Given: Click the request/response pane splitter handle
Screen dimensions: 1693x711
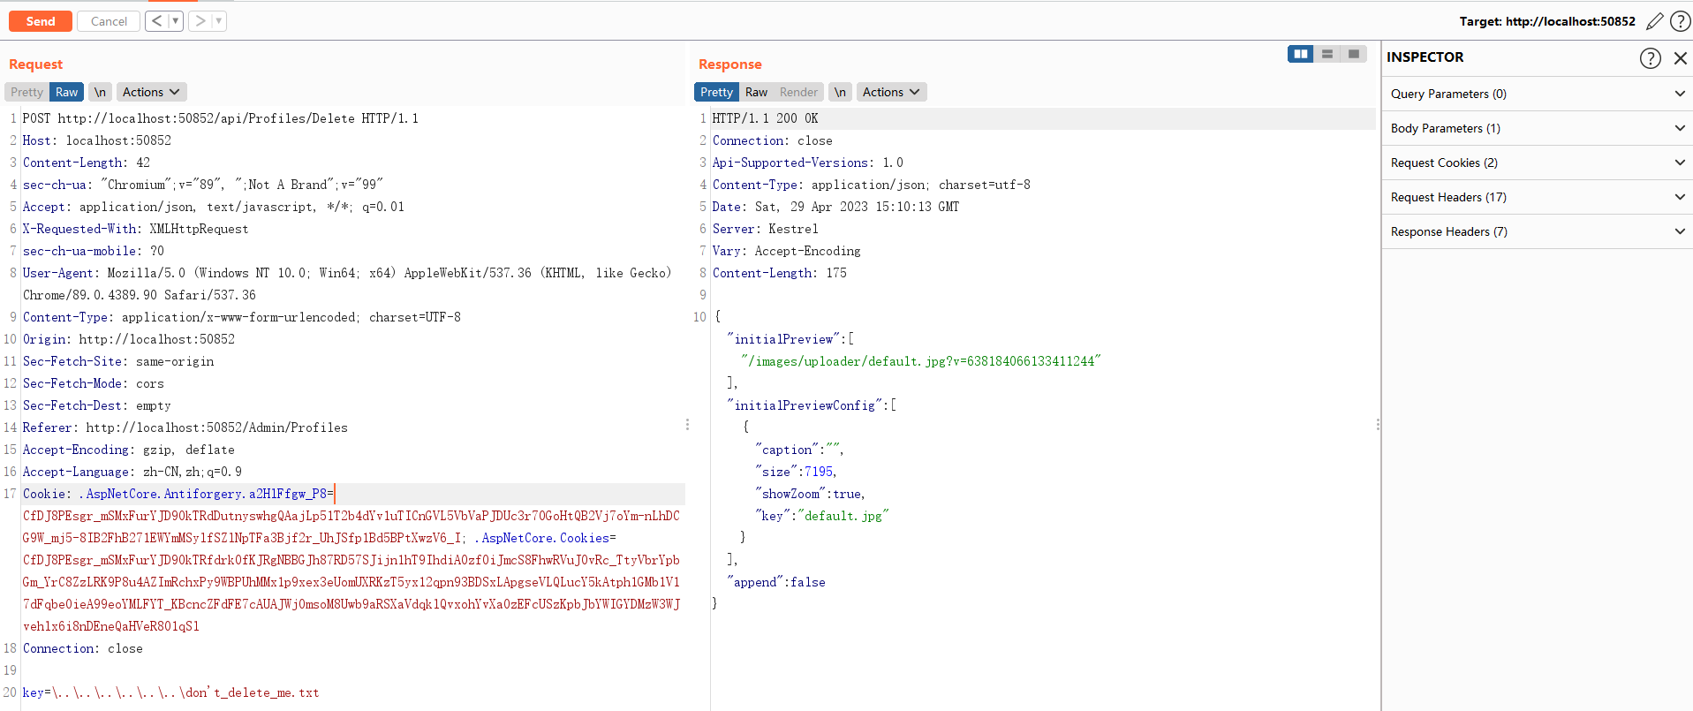Looking at the screenshot, I should pos(687,425).
